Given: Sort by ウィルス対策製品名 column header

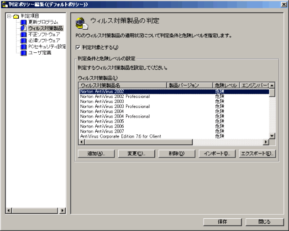Looking at the screenshot, I should click(123, 85).
